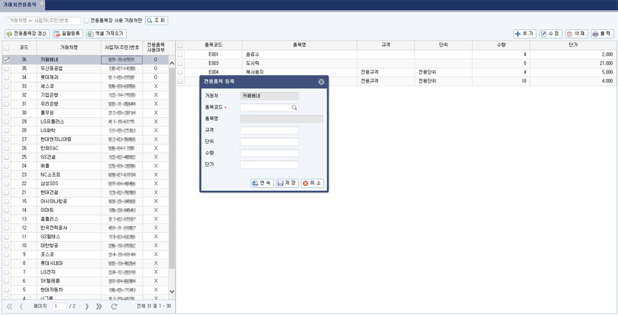Viewport: 618px width, 315px height.
Task: Select vendor row 아시아나항공
Action: (x=86, y=201)
